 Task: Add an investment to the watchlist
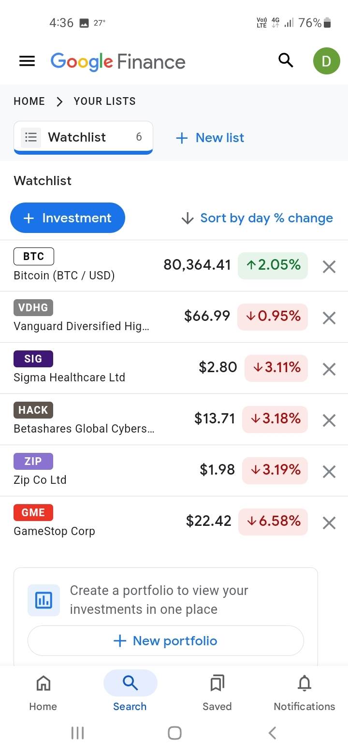coord(68,218)
